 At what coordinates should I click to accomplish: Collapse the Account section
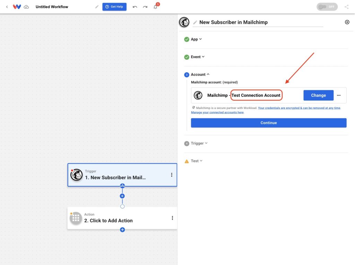tap(200, 74)
